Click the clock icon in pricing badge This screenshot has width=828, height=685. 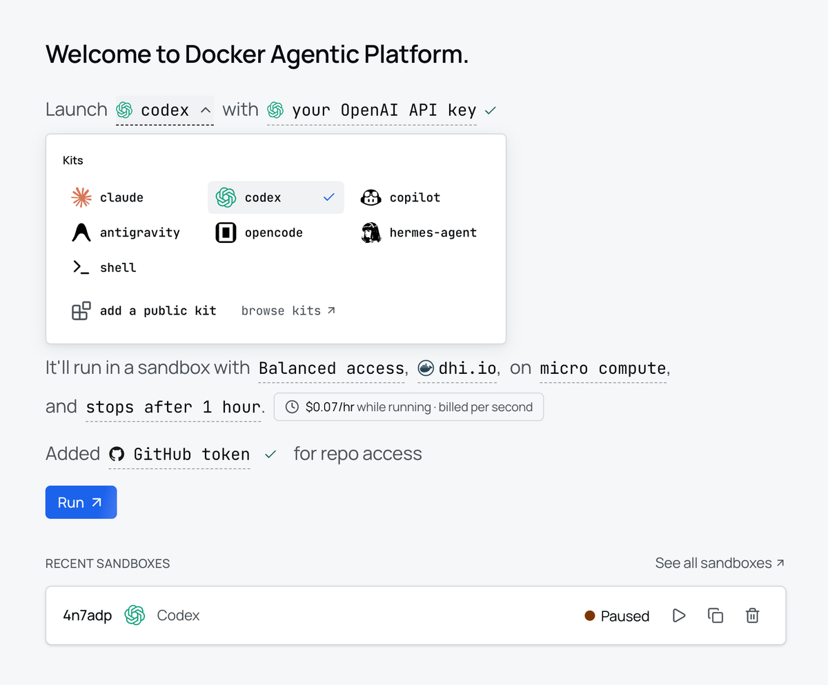point(293,407)
